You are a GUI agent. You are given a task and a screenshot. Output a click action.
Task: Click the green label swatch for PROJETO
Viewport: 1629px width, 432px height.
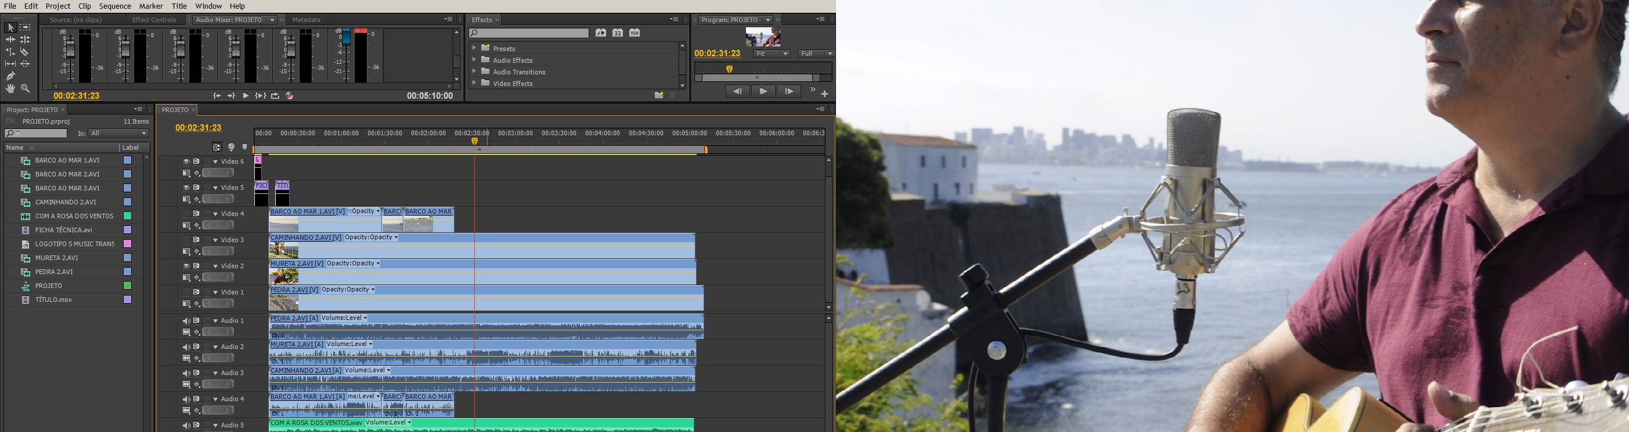(x=127, y=286)
